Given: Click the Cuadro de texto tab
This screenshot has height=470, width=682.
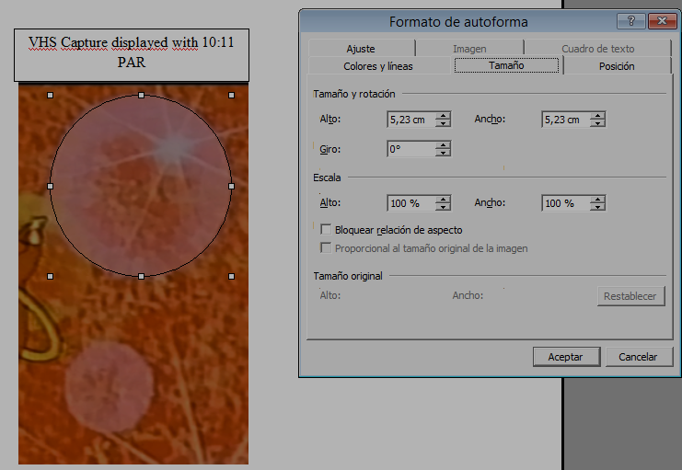Looking at the screenshot, I should 597,48.
